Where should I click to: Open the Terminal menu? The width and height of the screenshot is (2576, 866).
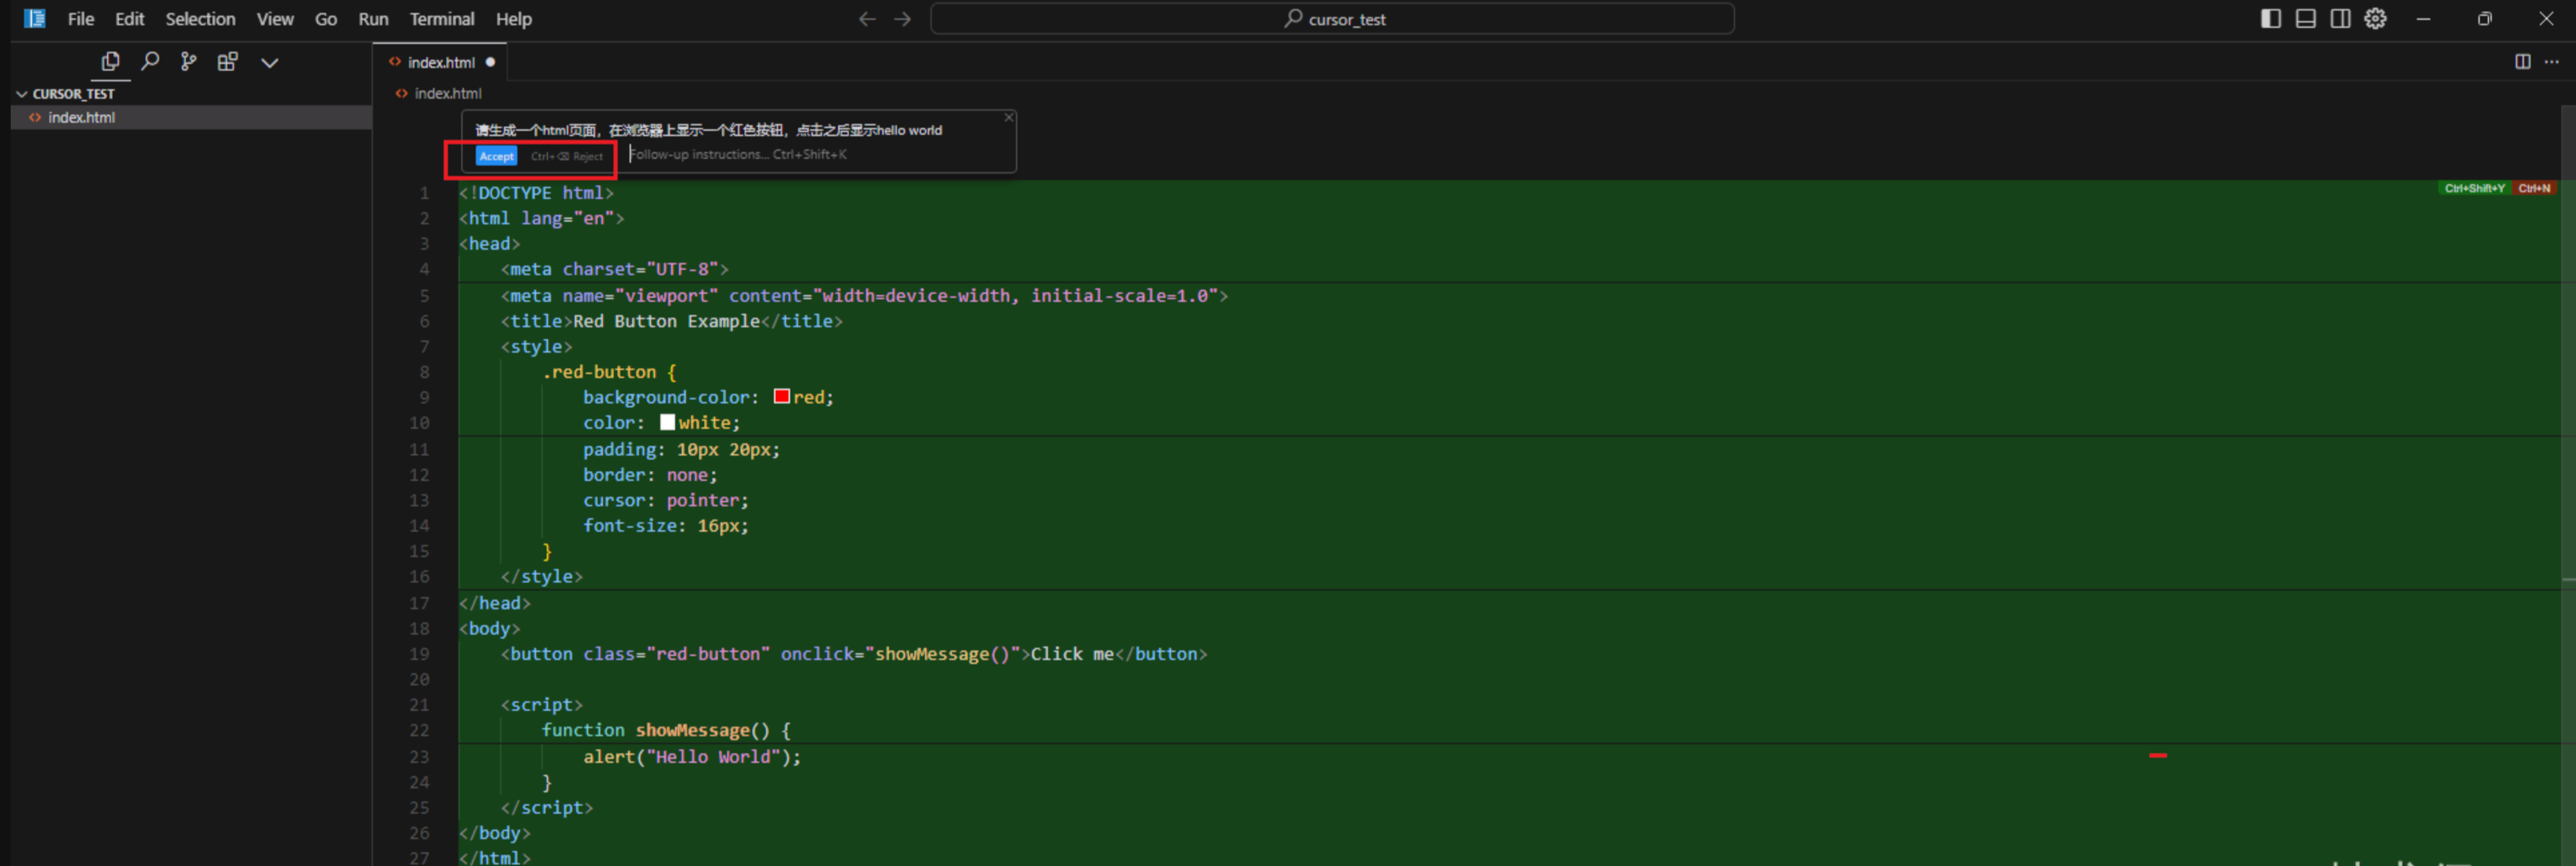[441, 19]
